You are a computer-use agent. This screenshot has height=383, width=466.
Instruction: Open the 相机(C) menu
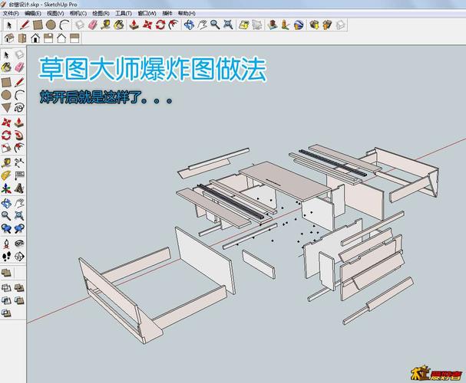coord(78,13)
